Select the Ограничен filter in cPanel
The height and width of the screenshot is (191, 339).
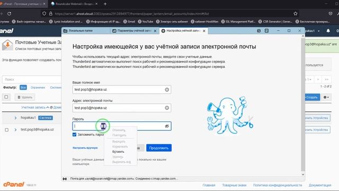click(38, 88)
